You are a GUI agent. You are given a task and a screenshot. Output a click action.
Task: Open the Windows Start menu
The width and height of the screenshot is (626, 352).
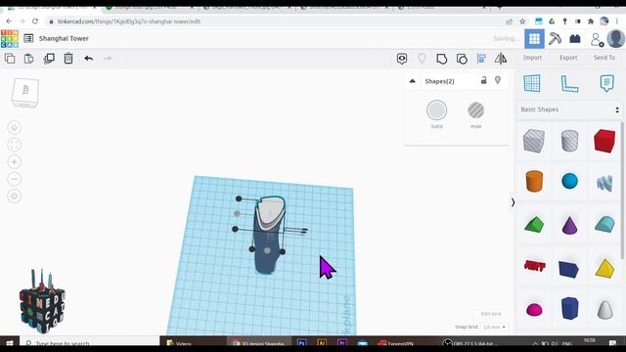[x=10, y=343]
